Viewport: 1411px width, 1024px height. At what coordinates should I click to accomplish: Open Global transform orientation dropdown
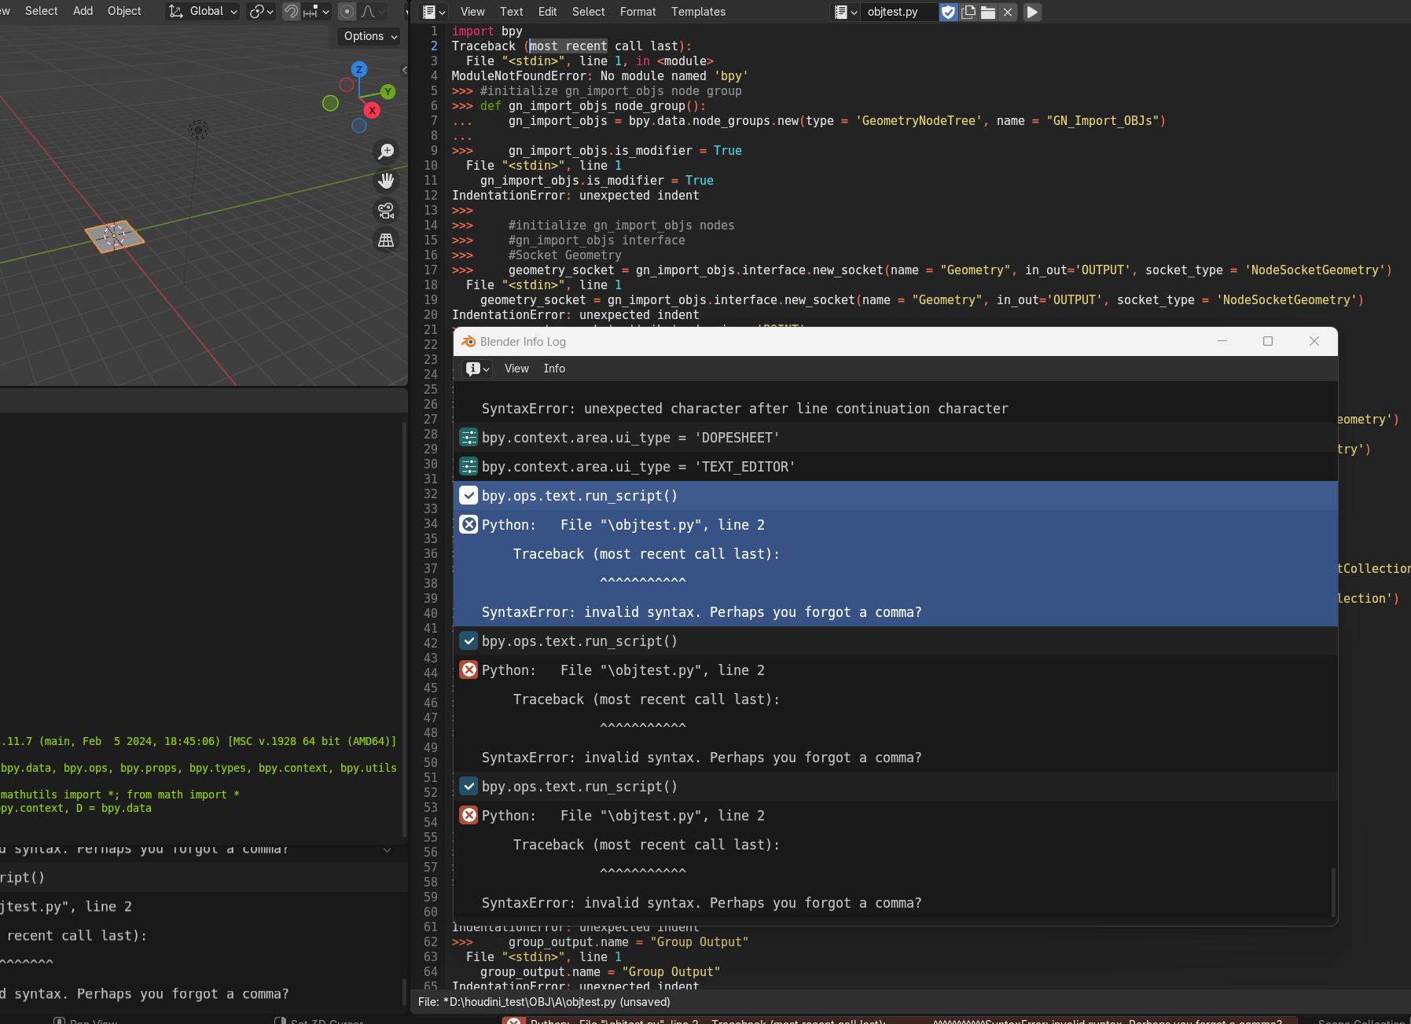click(x=203, y=11)
